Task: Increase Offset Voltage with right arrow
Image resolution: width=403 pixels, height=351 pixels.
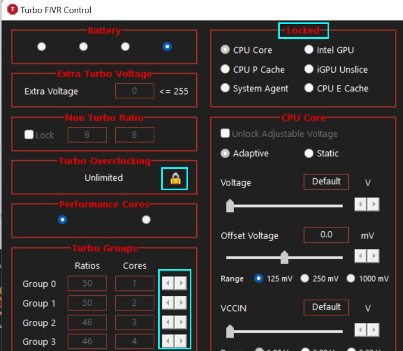Action: click(x=373, y=256)
